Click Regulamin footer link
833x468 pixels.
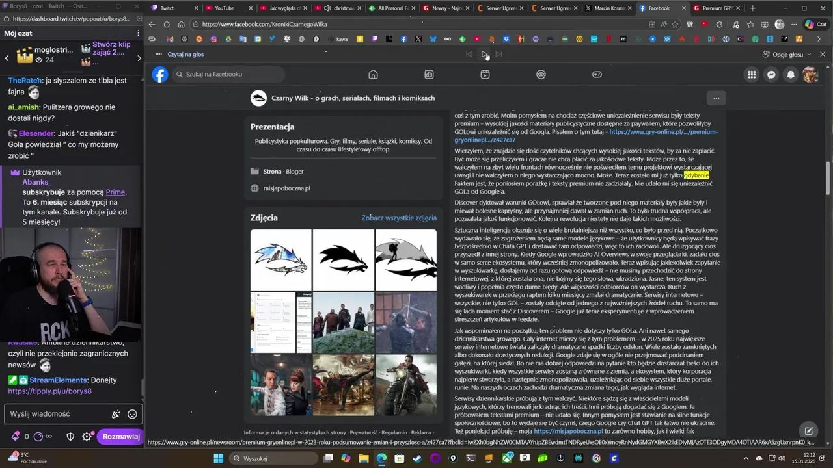[394, 432]
